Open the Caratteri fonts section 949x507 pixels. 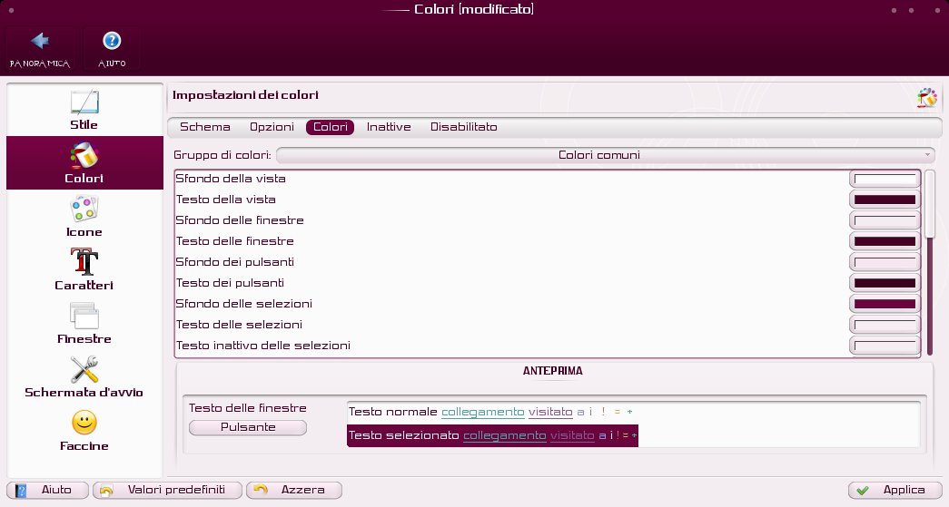pos(84,269)
